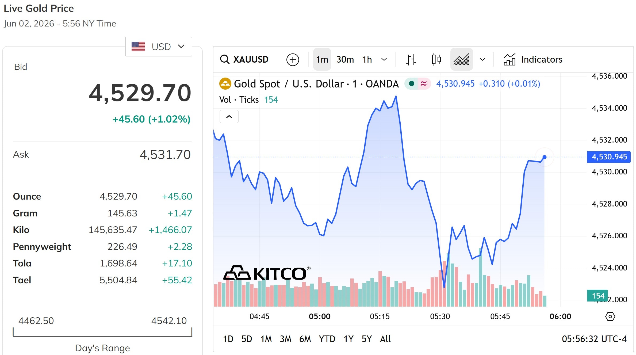
Task: Switch to the bars chart style icon
Action: tap(411, 59)
